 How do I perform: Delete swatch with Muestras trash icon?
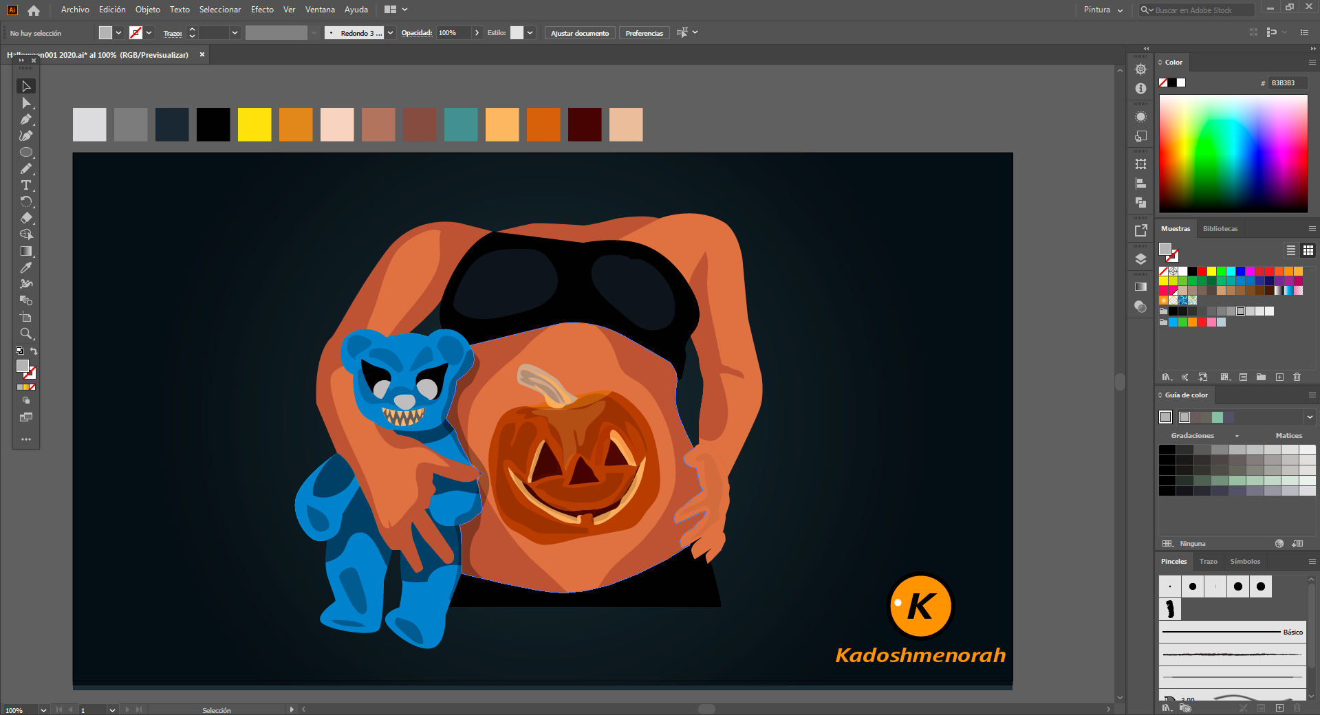coord(1297,377)
